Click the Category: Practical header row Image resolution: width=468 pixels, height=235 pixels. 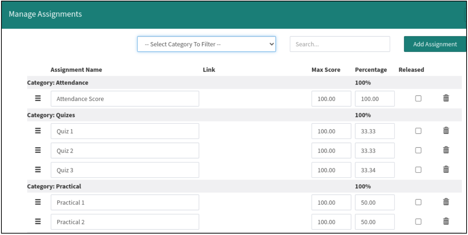click(x=244, y=186)
